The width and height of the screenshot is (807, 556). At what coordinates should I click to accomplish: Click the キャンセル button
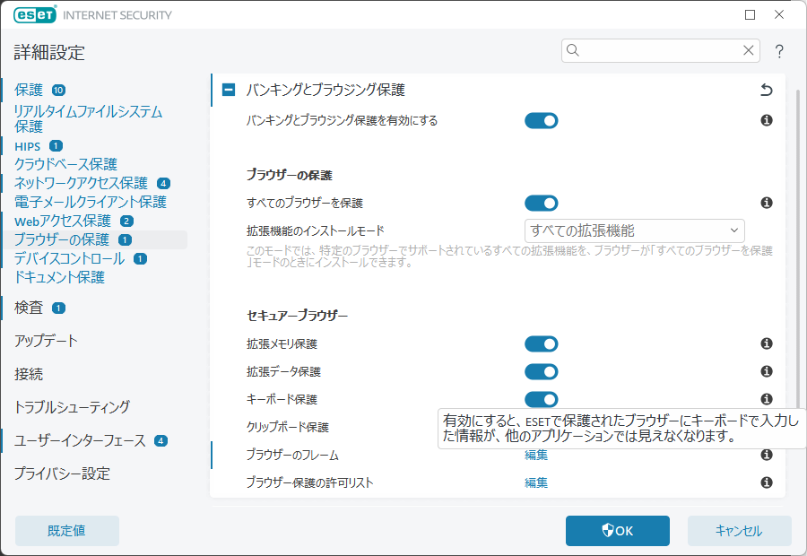point(739,531)
